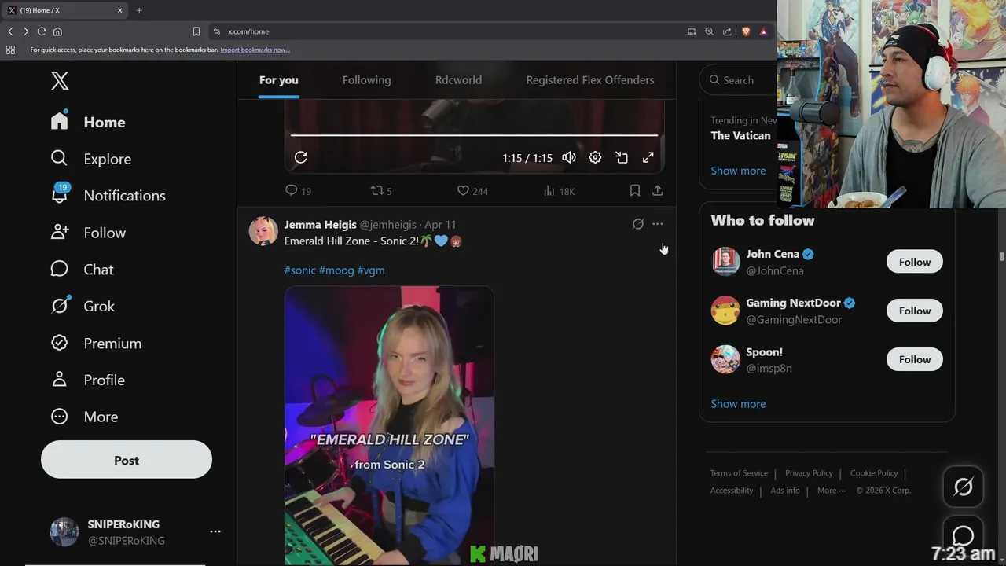Viewport: 1006px width, 566px height.
Task: Open the Brave shields icon
Action: (746, 31)
